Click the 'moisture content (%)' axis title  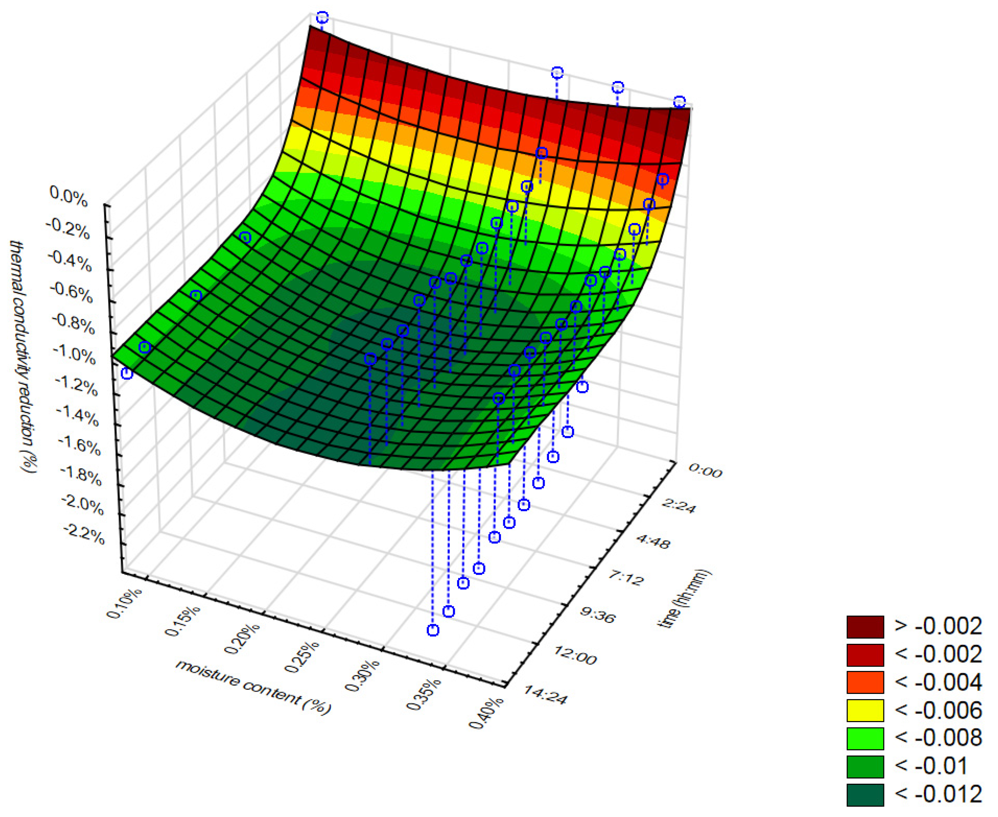pos(253,688)
